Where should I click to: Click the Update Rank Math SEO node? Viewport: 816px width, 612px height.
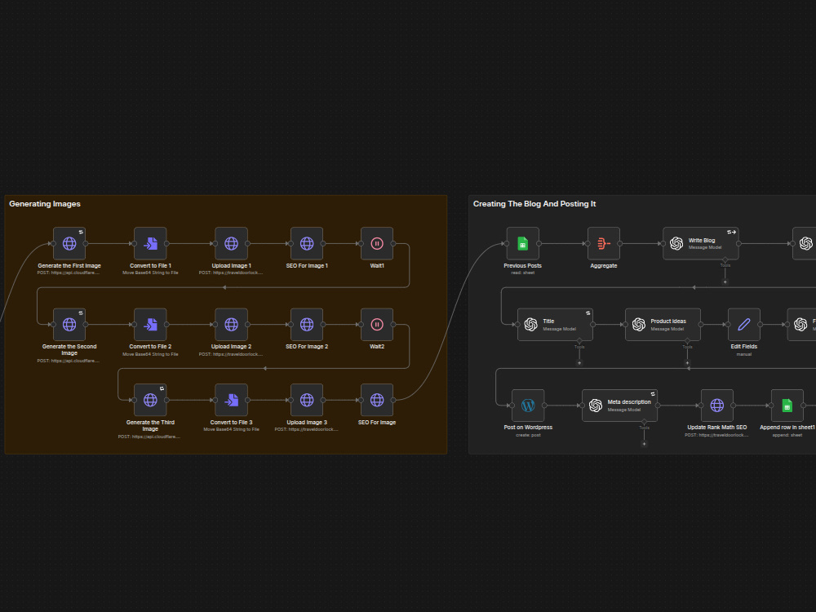[x=716, y=406]
